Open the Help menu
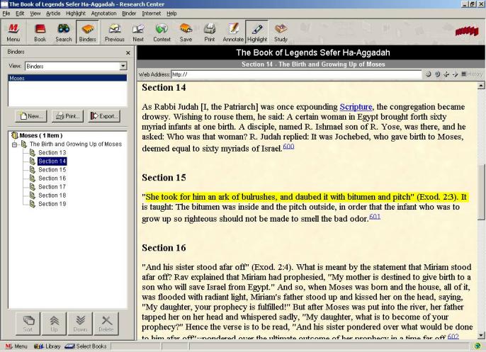The image size is (486, 352). (x=171, y=13)
